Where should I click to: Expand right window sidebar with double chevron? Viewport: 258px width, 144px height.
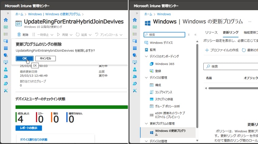[137, 13]
